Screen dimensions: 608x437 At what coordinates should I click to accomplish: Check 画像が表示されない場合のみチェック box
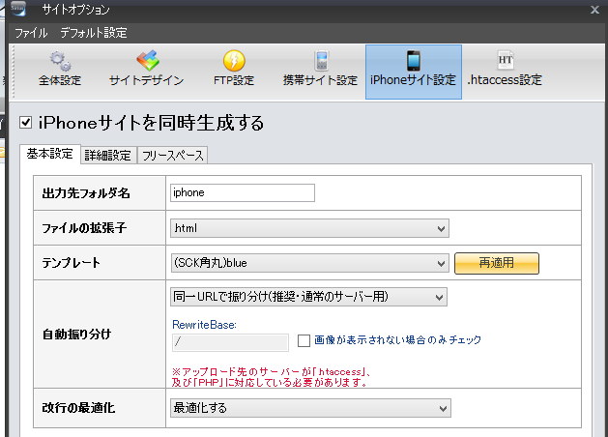pyautogui.click(x=304, y=341)
